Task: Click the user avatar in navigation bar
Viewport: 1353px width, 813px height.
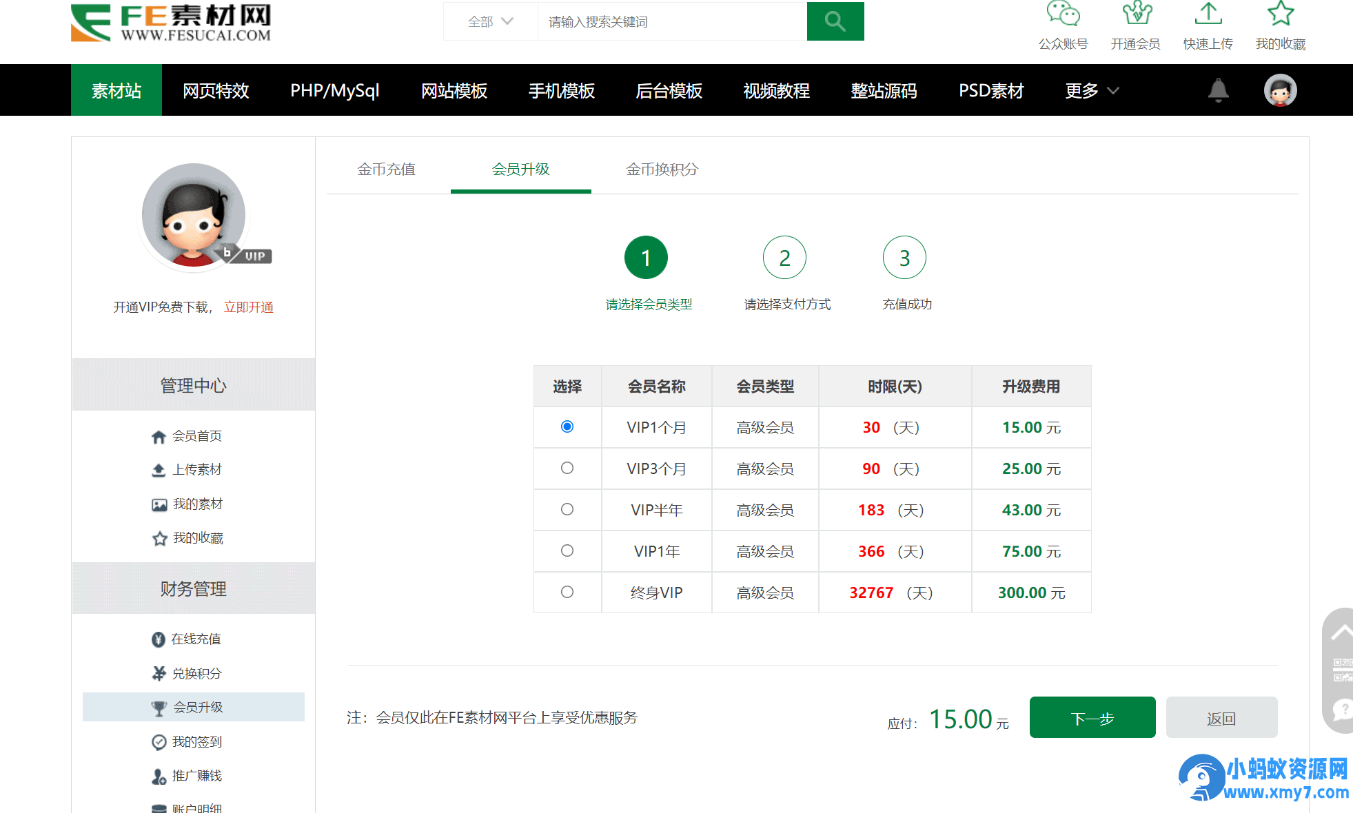Action: (x=1280, y=90)
